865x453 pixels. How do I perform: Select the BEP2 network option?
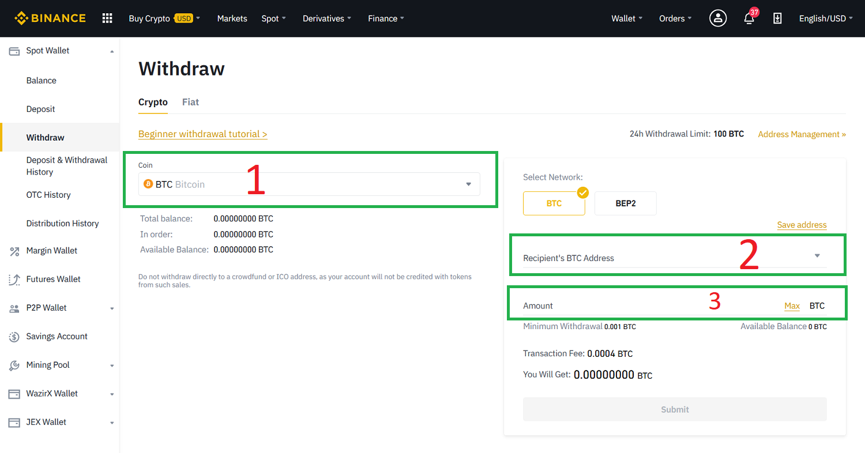626,203
